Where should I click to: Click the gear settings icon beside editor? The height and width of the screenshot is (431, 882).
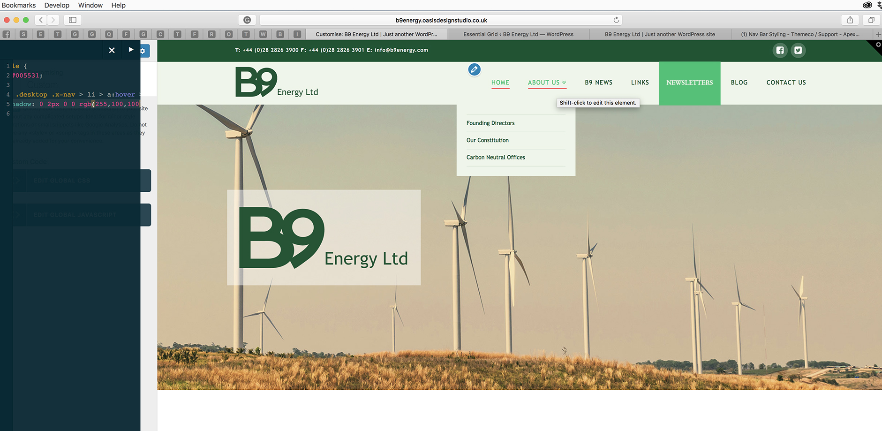point(143,51)
